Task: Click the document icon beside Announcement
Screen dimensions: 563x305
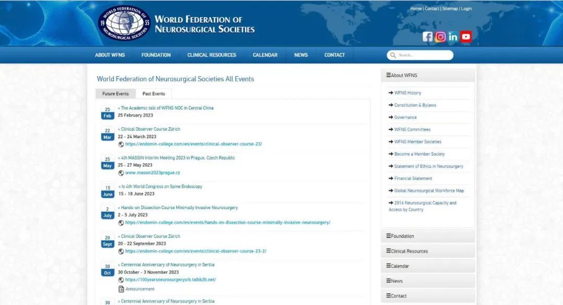Action: (121, 289)
